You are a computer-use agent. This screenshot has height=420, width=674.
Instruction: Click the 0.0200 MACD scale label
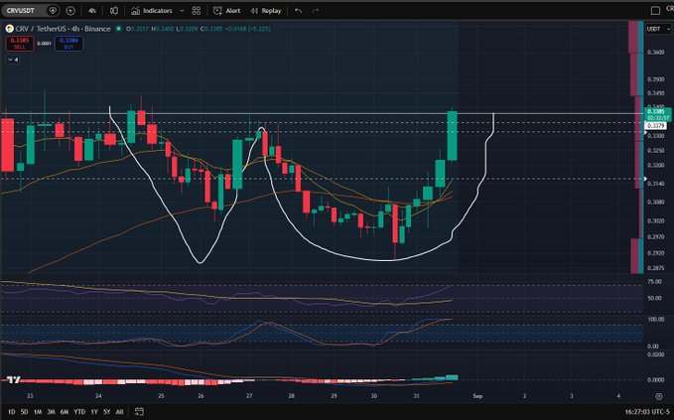[x=656, y=354]
